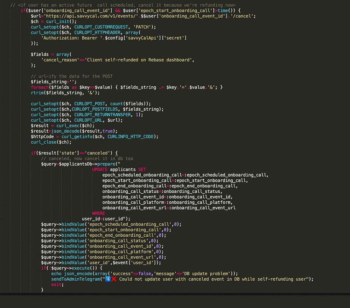Click the SQL onboarding_call_status assignment line
Screen dimensions: 350x308
tap(162, 191)
